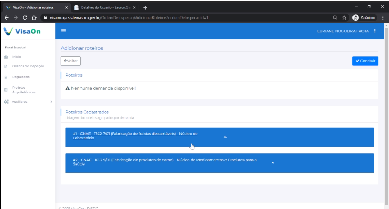Click the Início sidebar icon
The width and height of the screenshot is (389, 209).
[x=6, y=57]
